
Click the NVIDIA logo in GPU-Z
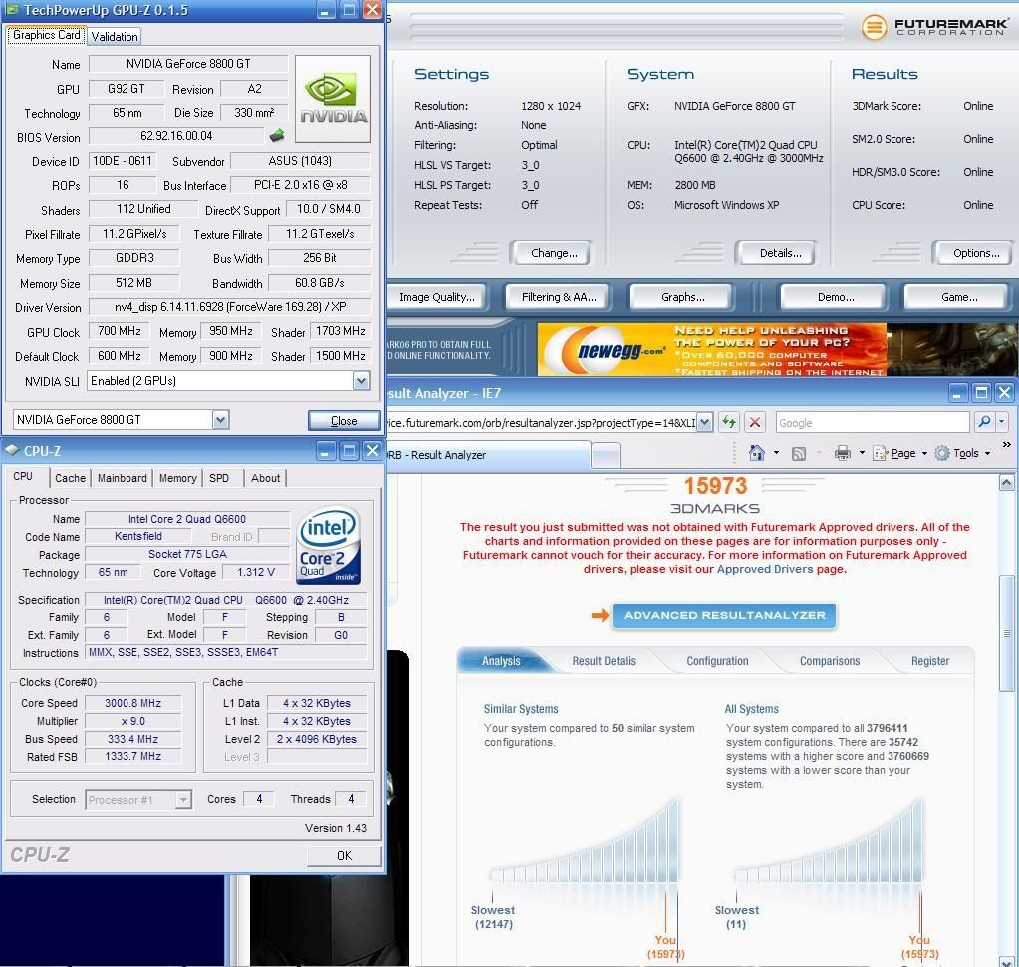click(x=333, y=99)
